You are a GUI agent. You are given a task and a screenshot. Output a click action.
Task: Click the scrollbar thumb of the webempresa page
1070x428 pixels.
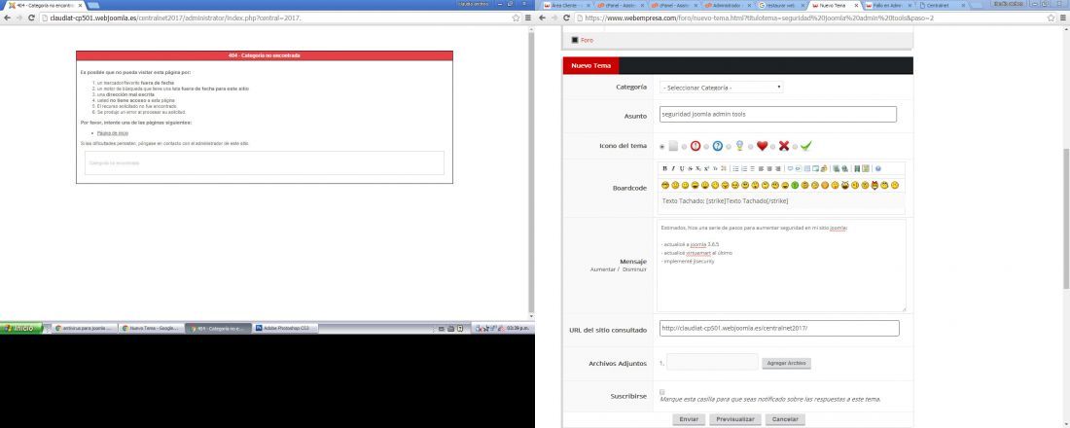1066,219
